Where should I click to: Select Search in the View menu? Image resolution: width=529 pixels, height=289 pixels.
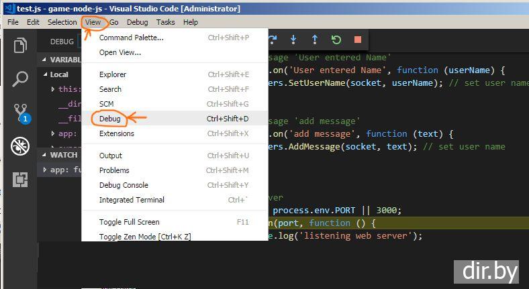[175, 89]
